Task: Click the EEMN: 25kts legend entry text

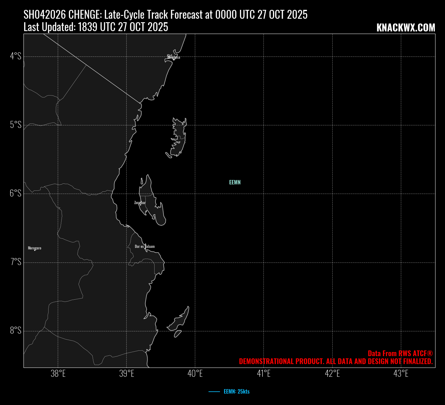Action: pos(236,392)
